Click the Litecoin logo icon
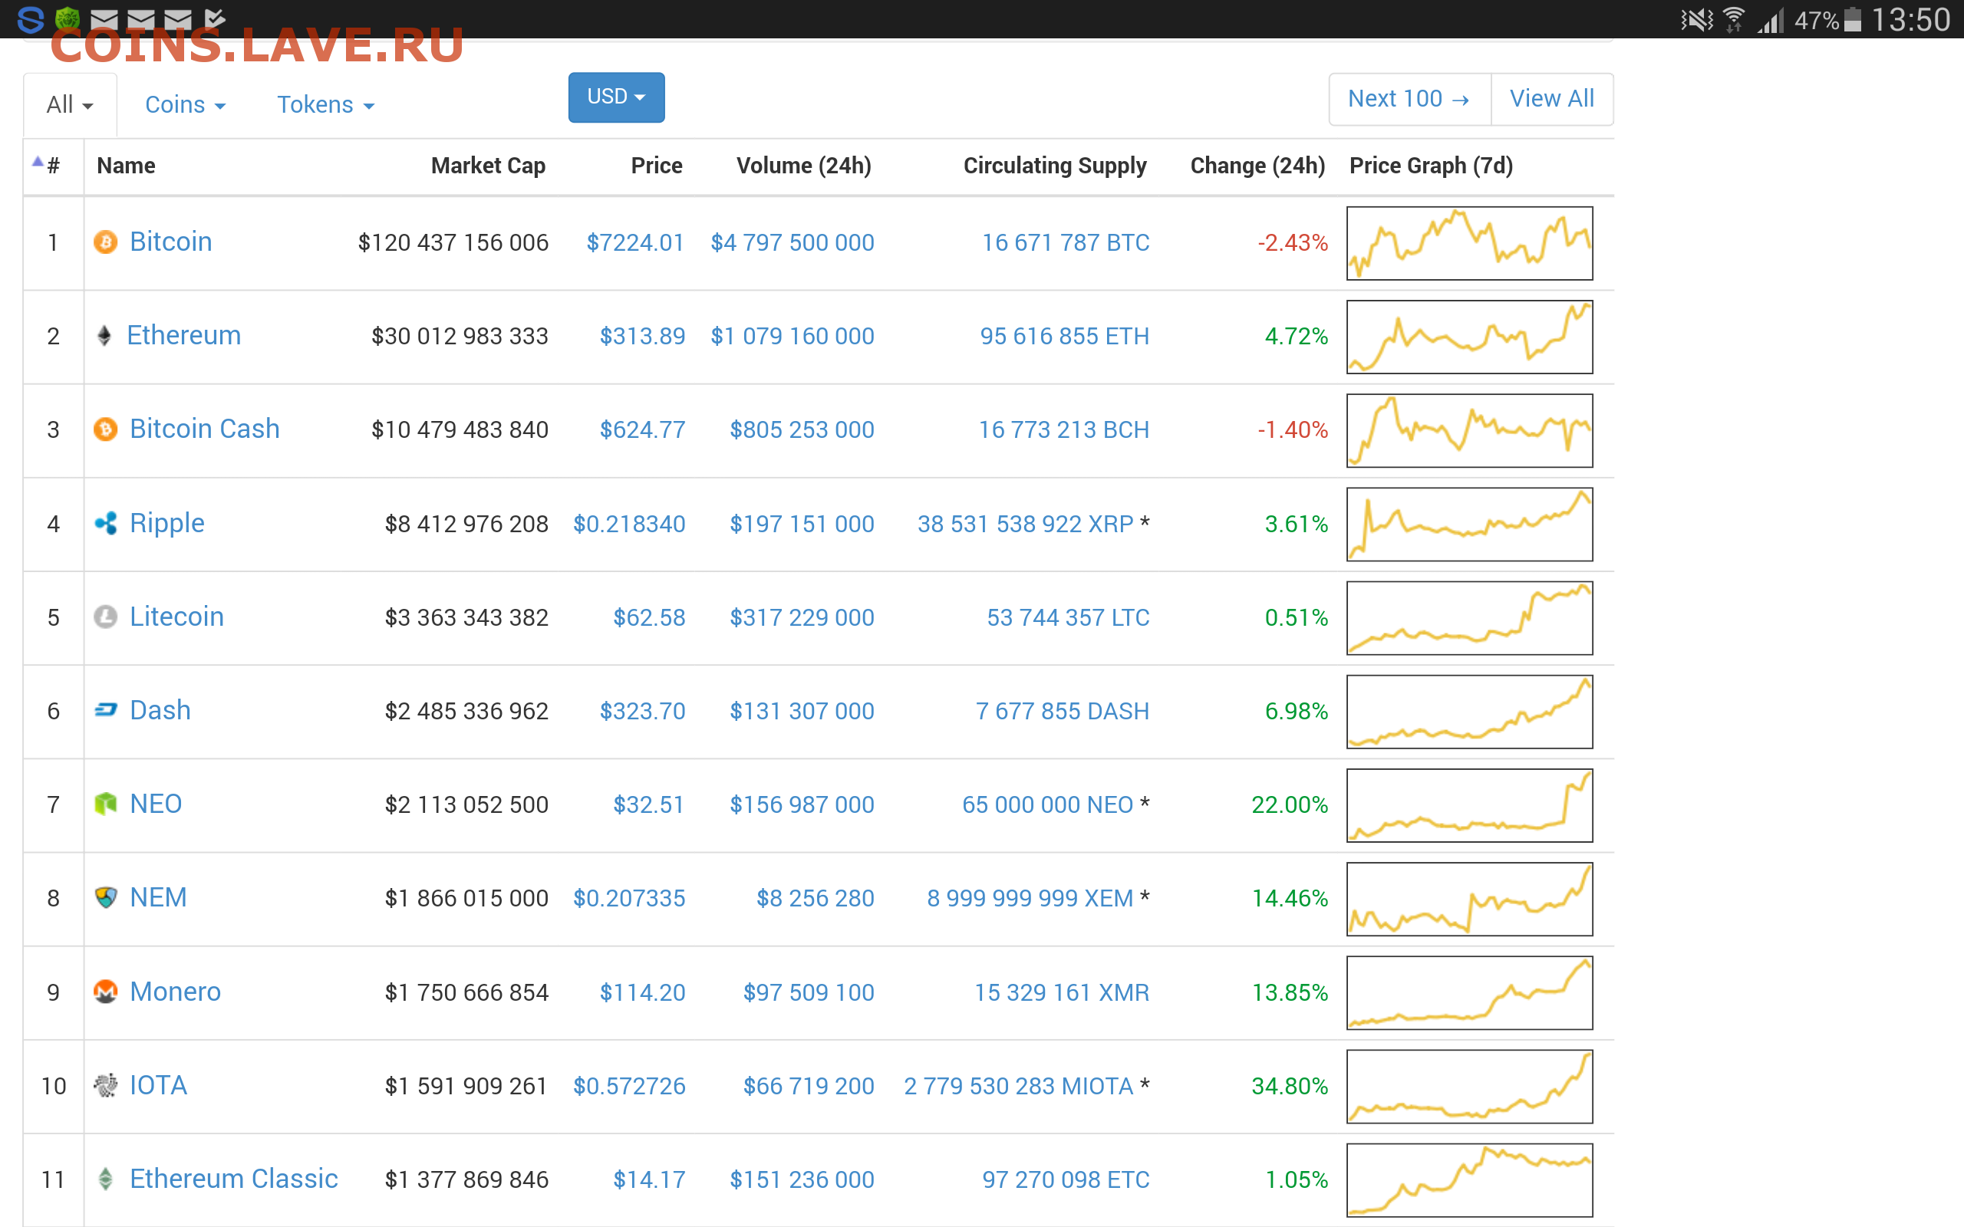The height and width of the screenshot is (1227, 1964). pyautogui.click(x=106, y=617)
